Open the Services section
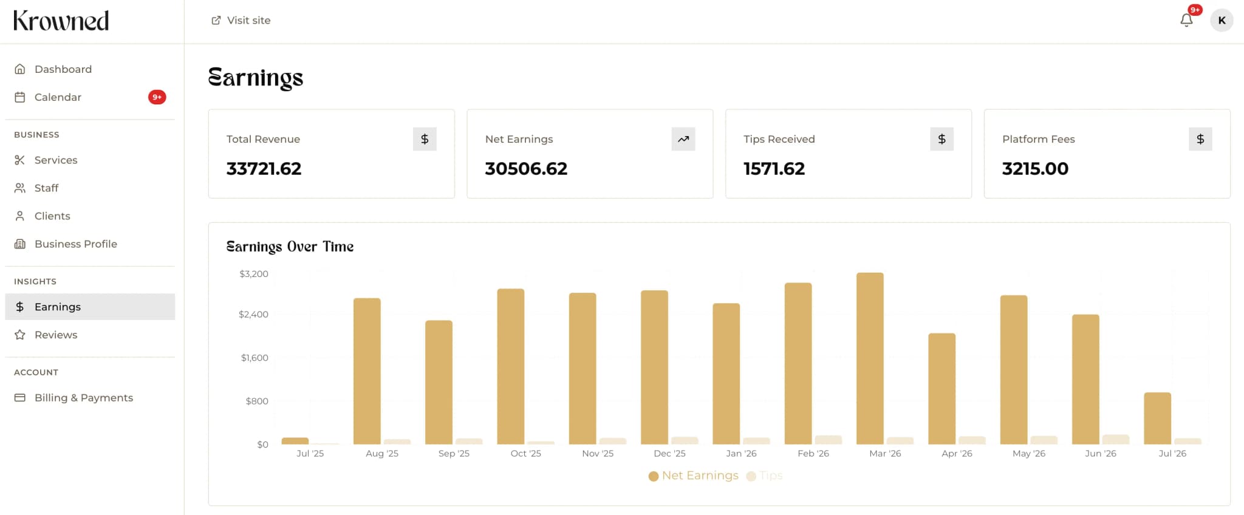This screenshot has width=1244, height=515. [x=90, y=160]
